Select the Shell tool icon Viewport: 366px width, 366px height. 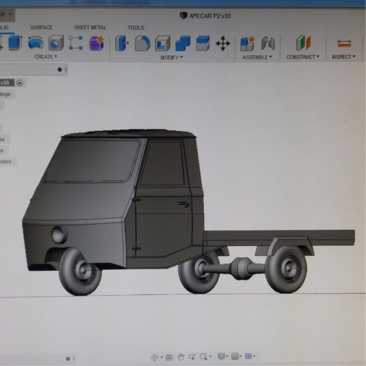pos(163,43)
